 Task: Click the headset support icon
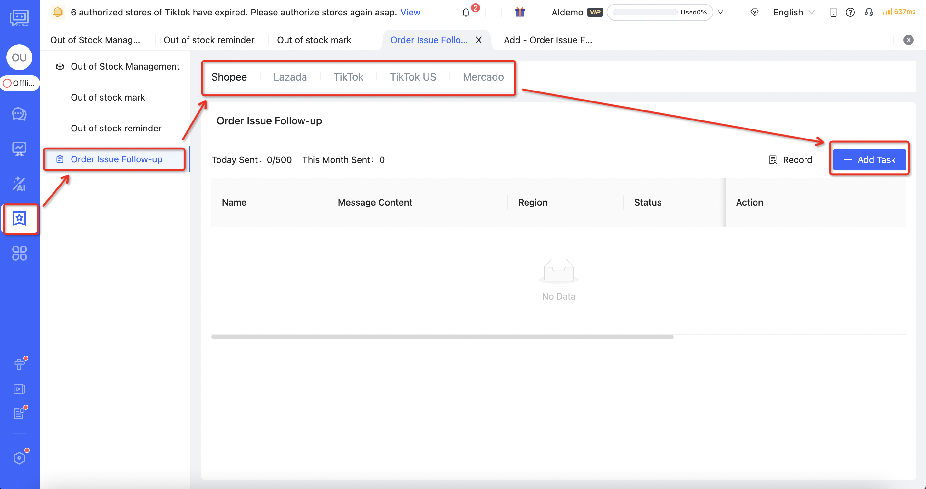pos(869,12)
